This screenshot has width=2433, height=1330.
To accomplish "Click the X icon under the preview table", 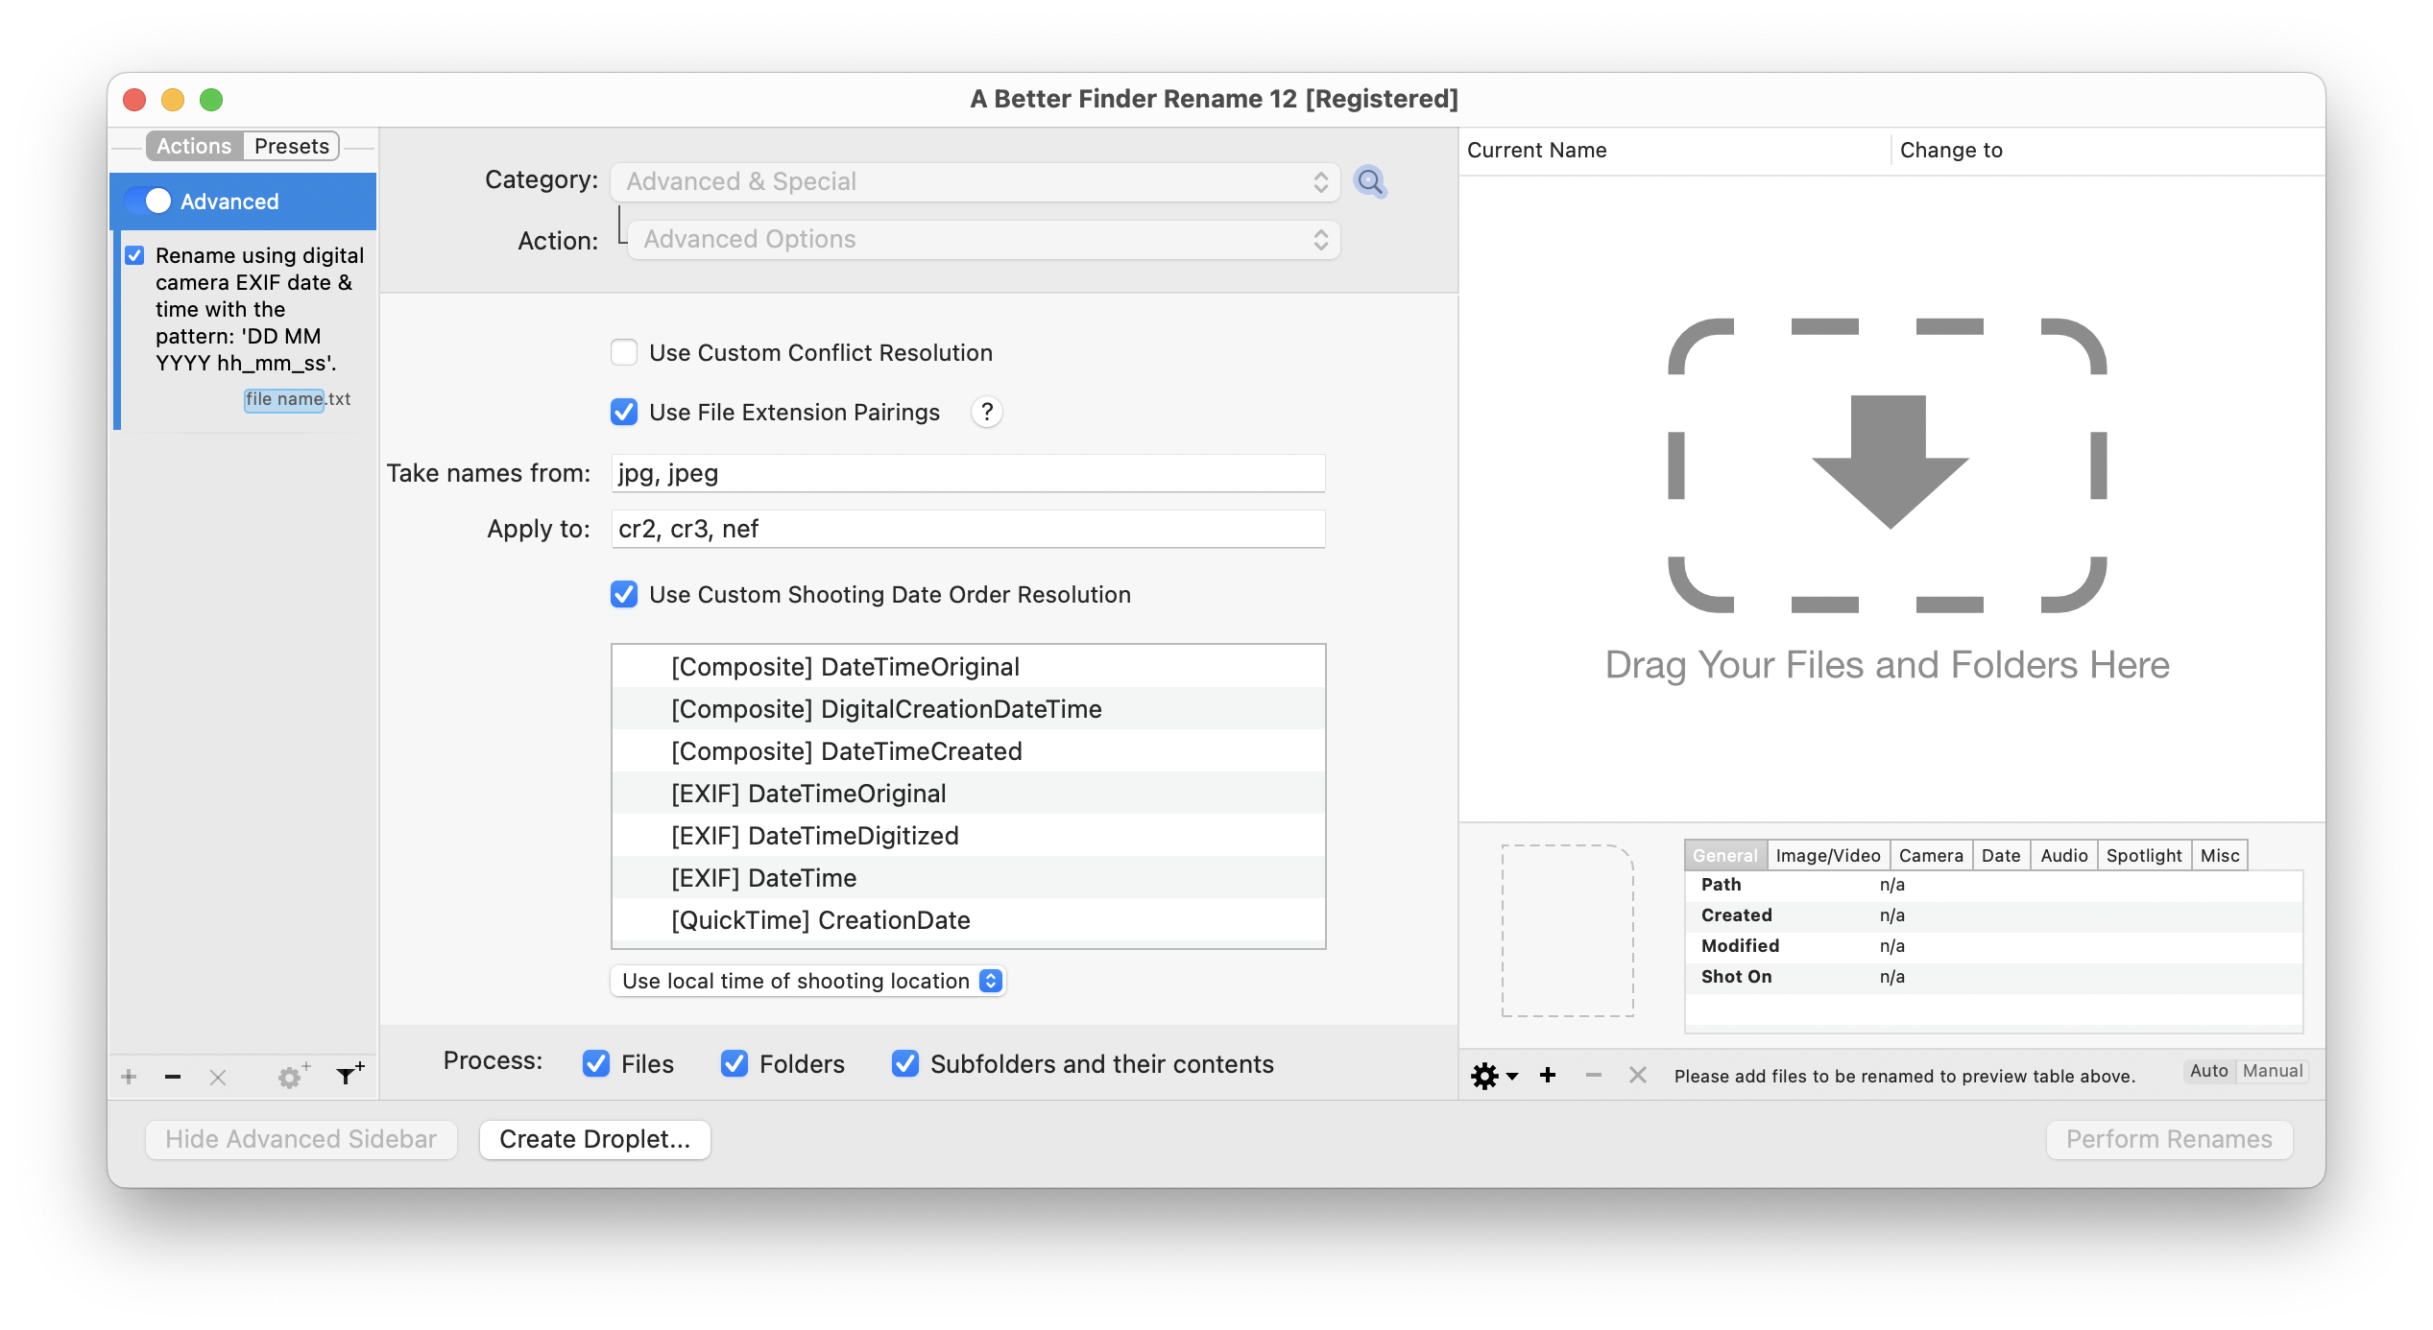I will pyautogui.click(x=1638, y=1075).
